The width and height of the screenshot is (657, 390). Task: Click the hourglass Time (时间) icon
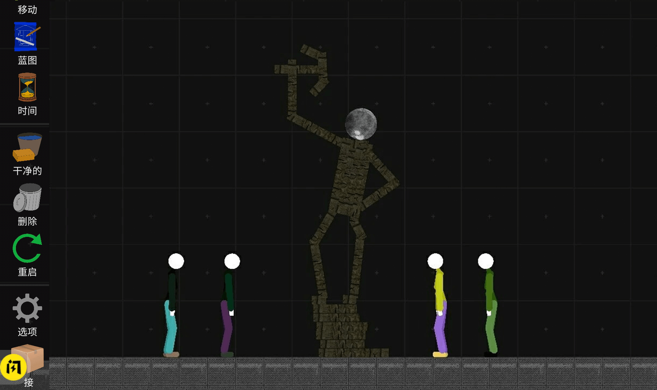27,87
